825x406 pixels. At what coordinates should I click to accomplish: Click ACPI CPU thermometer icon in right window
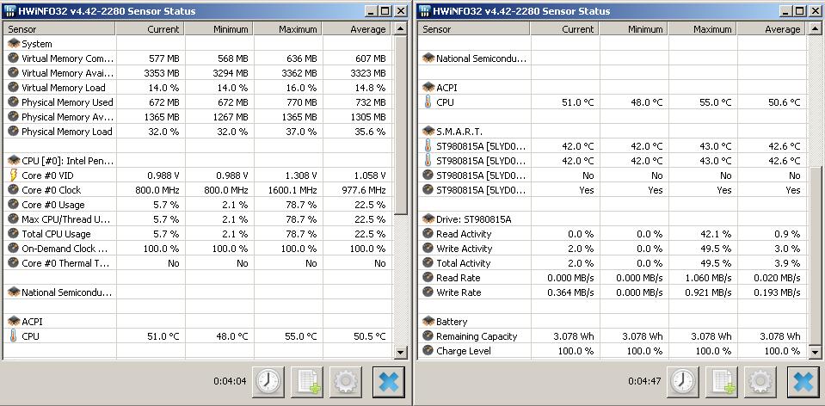[x=428, y=102]
